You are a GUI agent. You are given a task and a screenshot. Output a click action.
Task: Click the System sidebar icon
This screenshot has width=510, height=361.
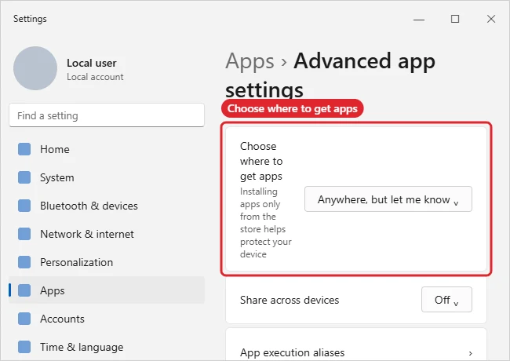[24, 177]
